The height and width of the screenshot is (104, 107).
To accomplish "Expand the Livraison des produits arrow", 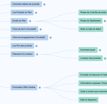I will pyautogui.click(x=105, y=59).
